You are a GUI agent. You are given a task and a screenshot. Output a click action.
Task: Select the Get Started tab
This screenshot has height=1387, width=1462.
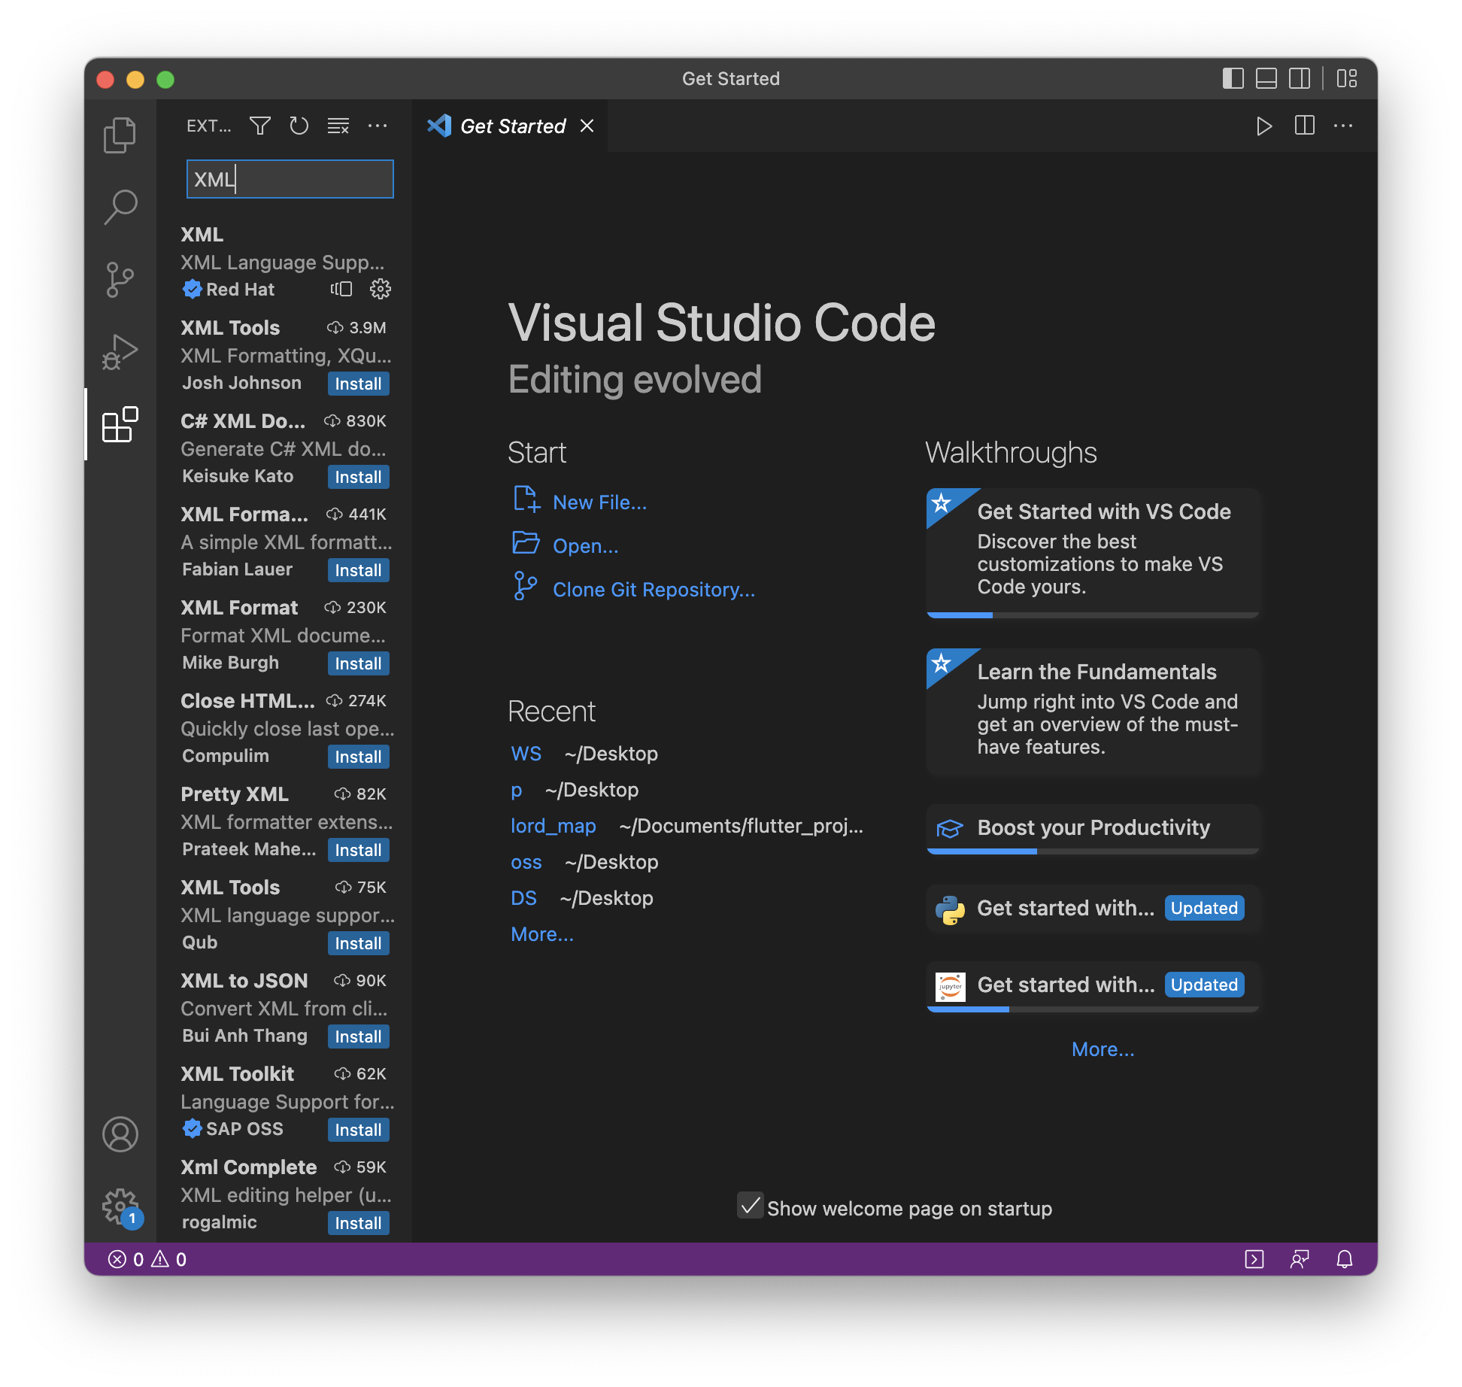(512, 126)
